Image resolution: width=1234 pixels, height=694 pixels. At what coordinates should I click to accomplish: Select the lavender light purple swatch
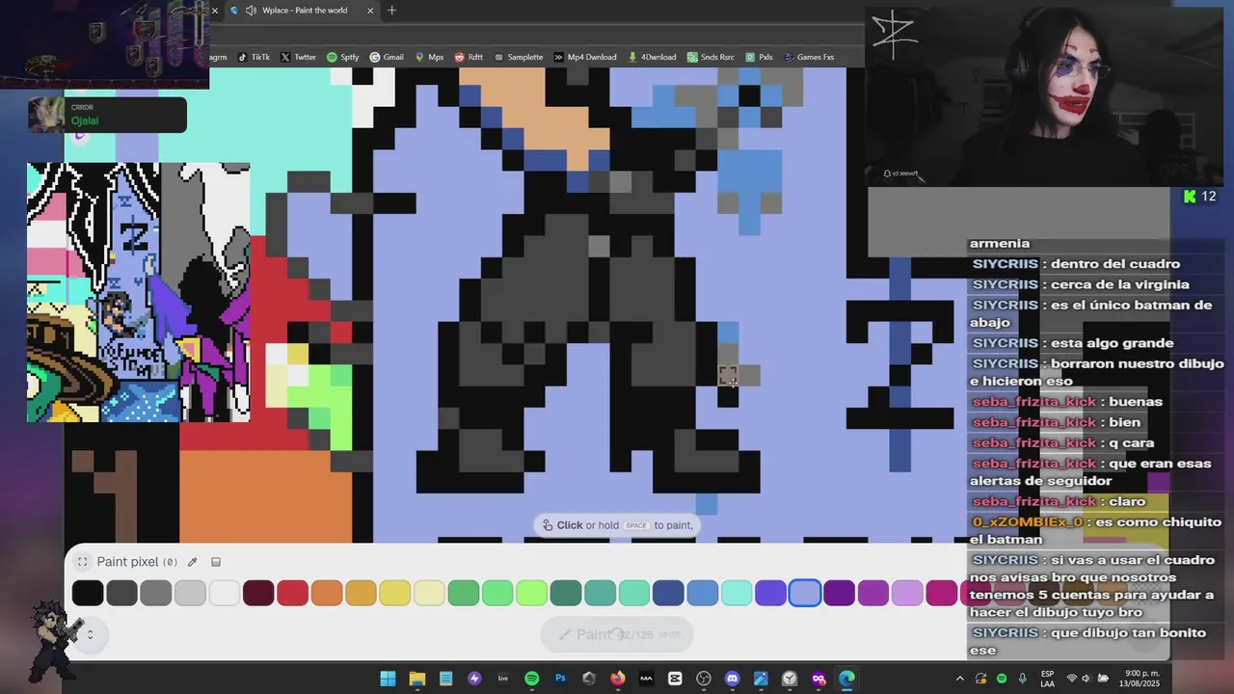coord(907,593)
